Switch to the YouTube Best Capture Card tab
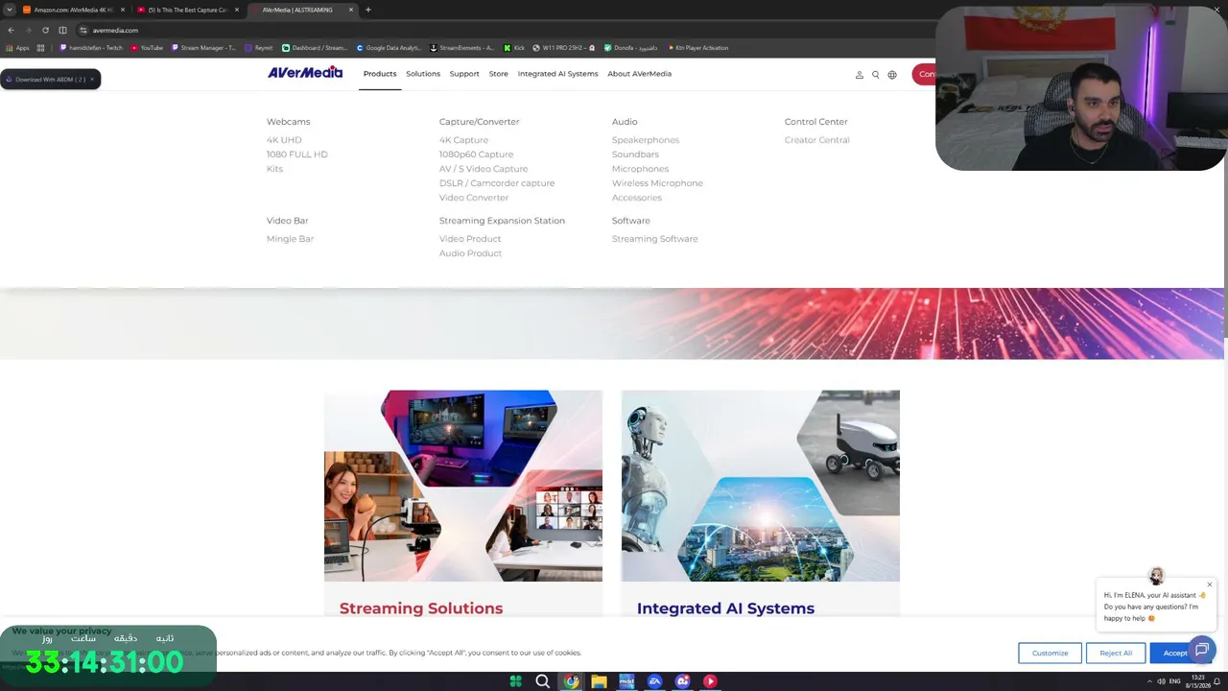1228x691 pixels. pos(188,10)
